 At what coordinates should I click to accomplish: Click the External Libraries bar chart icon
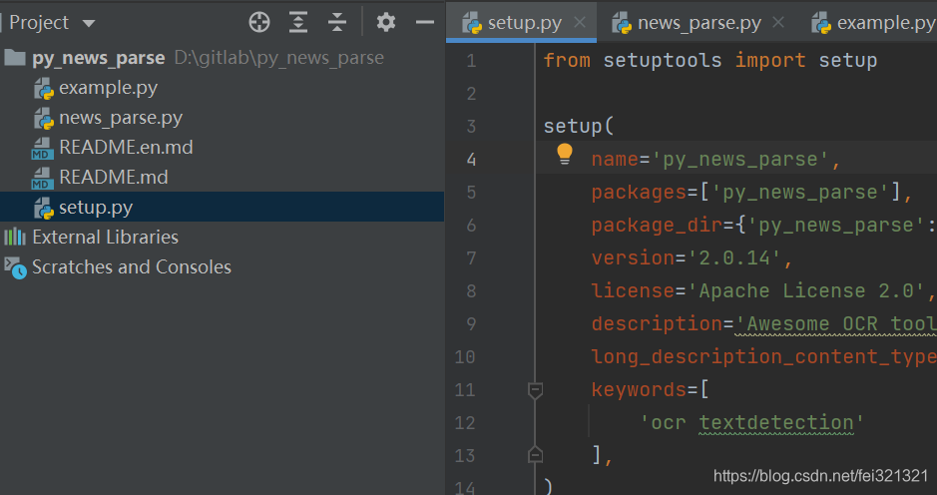click(15, 237)
